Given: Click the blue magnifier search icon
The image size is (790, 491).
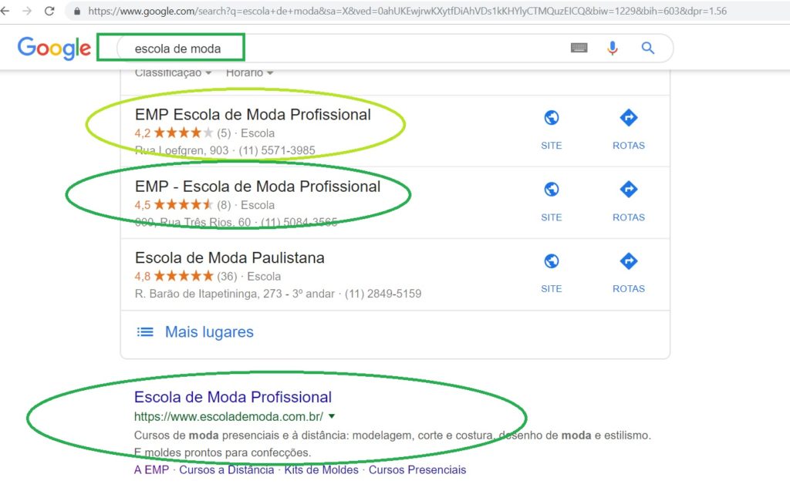Looking at the screenshot, I should tap(648, 49).
